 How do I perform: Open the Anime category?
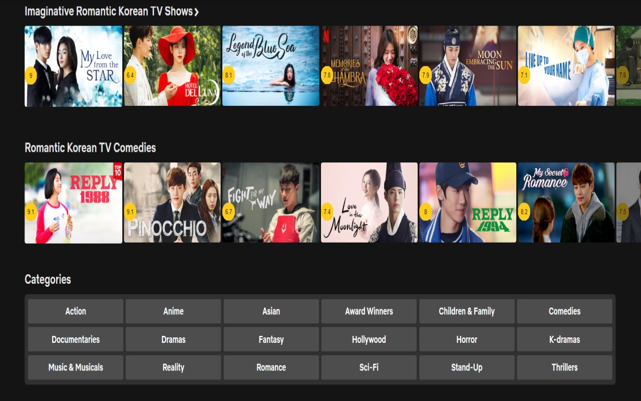[x=173, y=311]
